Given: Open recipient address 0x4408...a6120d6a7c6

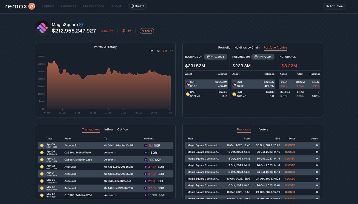Looking at the screenshot, I should coord(118,188).
